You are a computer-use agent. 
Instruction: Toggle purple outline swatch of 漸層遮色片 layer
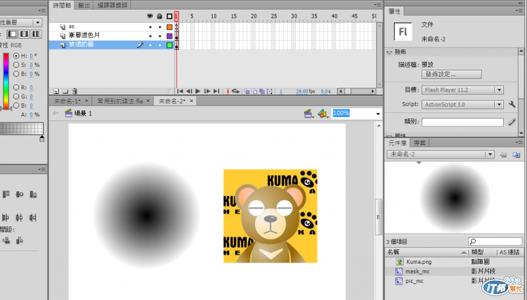(x=169, y=36)
